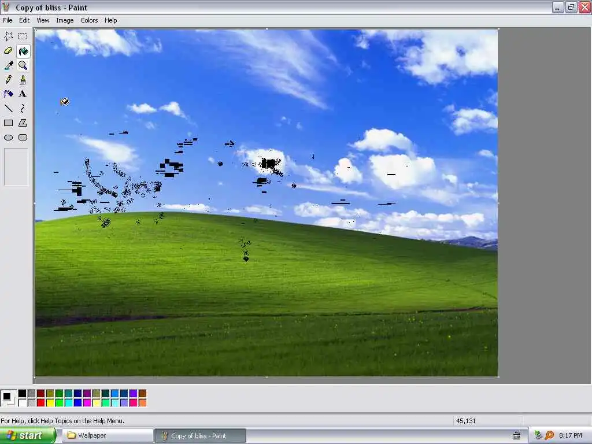Viewport: 592px width, 444px height.
Task: Open the Windows Start menu
Action: (x=28, y=435)
